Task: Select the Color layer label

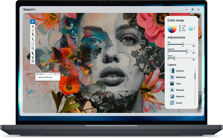Action: 178,84
